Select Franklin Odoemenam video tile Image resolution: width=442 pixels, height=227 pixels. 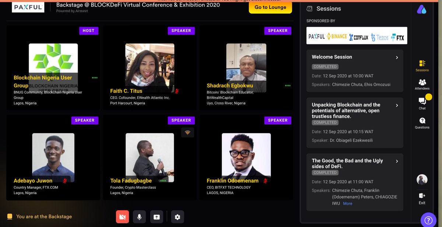tap(246, 157)
